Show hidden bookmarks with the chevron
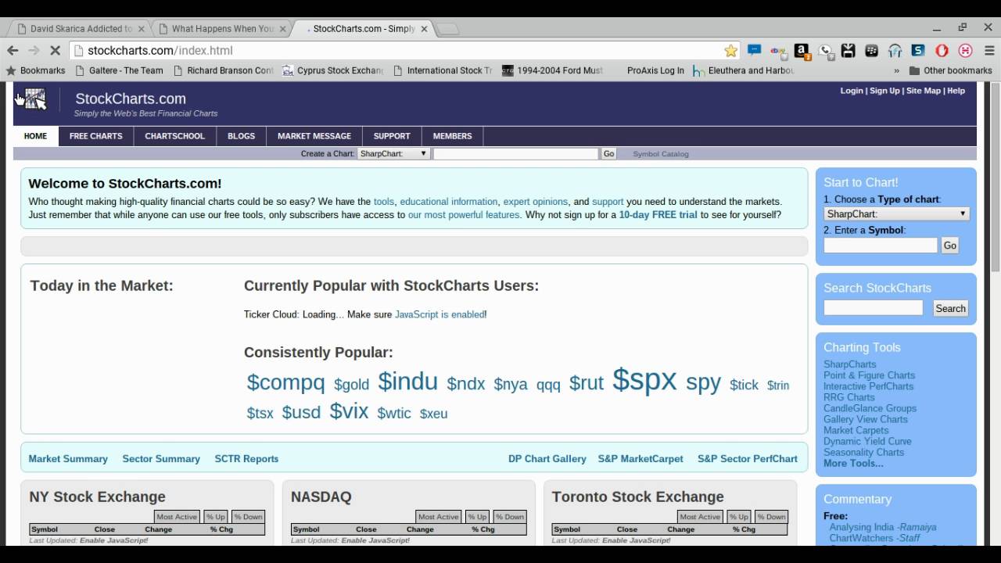Screen dimensions: 1001x563 coord(896,70)
